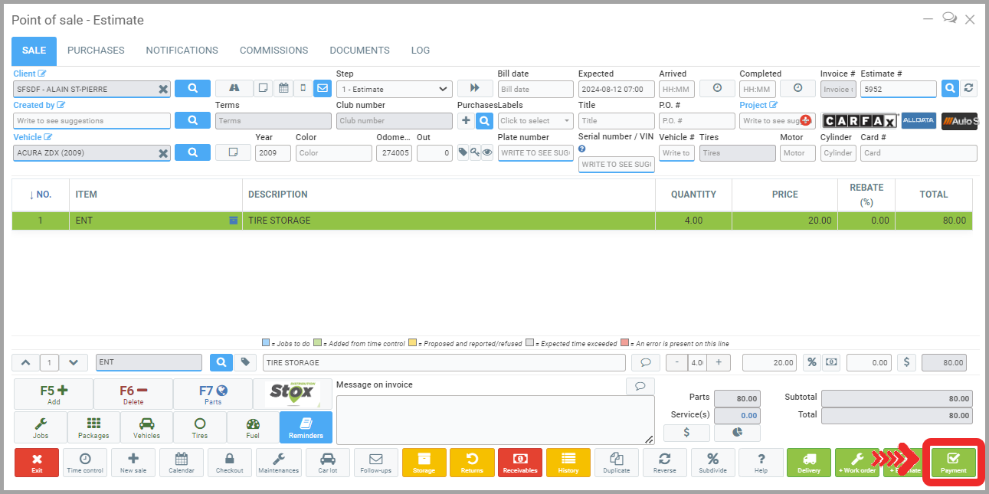The image size is (989, 494).
Task: Toggle the client email envelope button
Action: [322, 88]
